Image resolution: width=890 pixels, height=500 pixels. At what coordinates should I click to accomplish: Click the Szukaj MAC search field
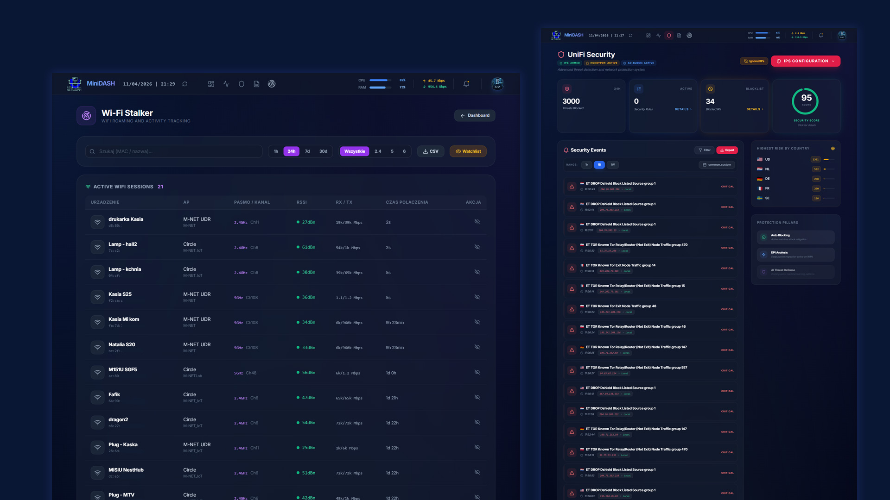(174, 151)
